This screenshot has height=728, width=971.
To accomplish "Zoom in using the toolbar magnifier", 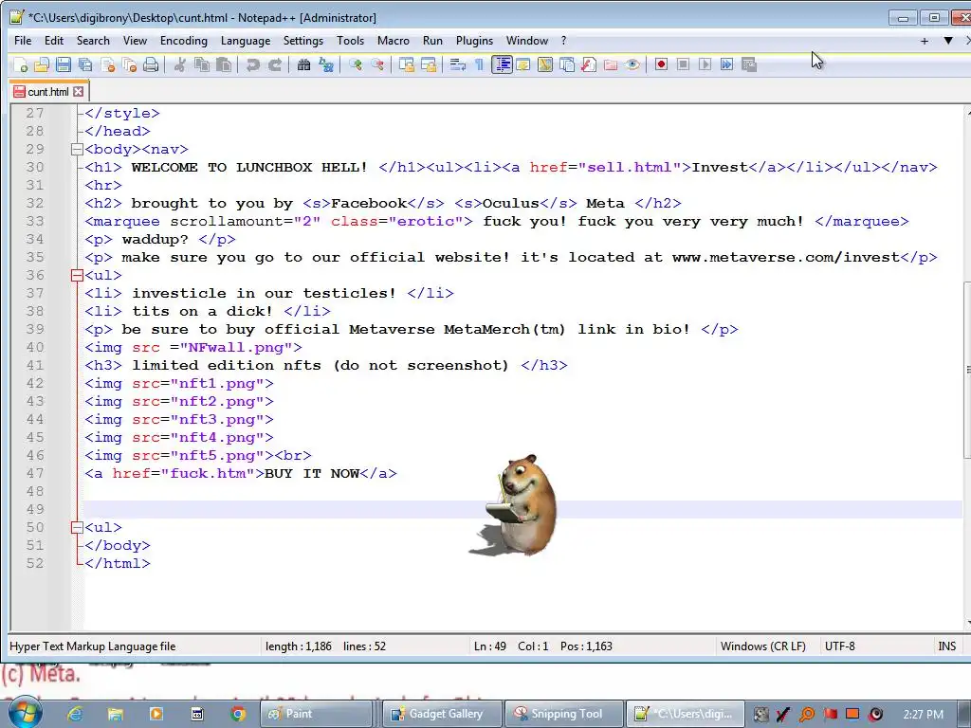I will click(x=356, y=64).
